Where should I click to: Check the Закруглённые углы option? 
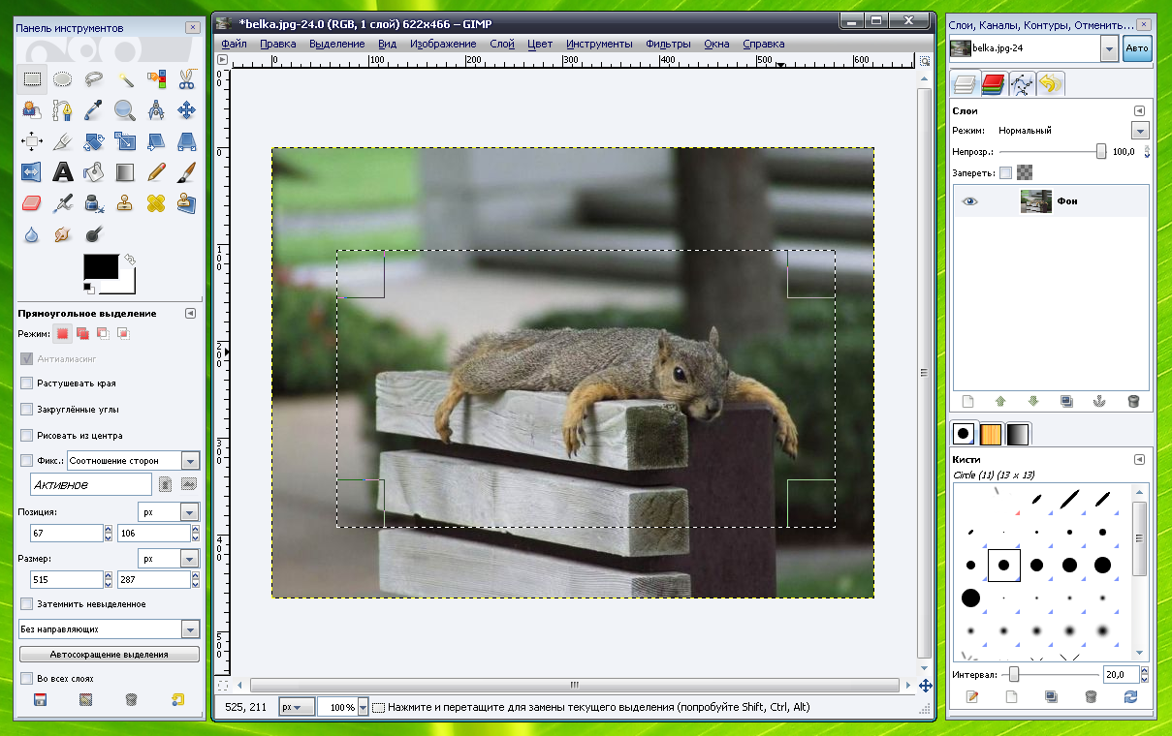tap(27, 410)
